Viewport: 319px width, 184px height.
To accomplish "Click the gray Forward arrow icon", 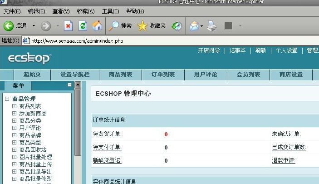I will point(46,26).
